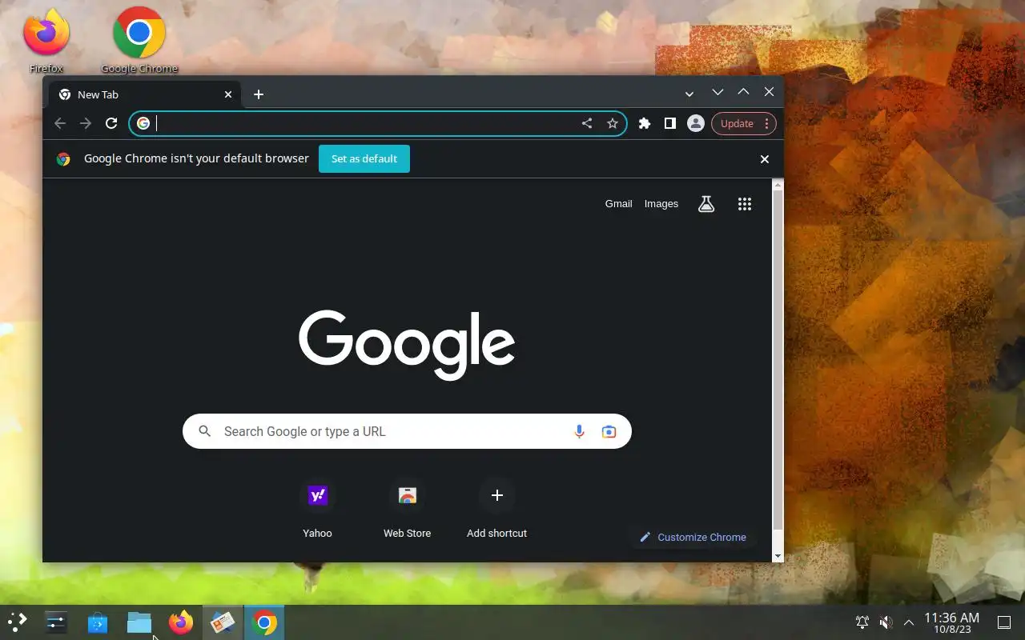This screenshot has height=640, width=1025.
Task: Click the Update button
Action: [737, 123]
